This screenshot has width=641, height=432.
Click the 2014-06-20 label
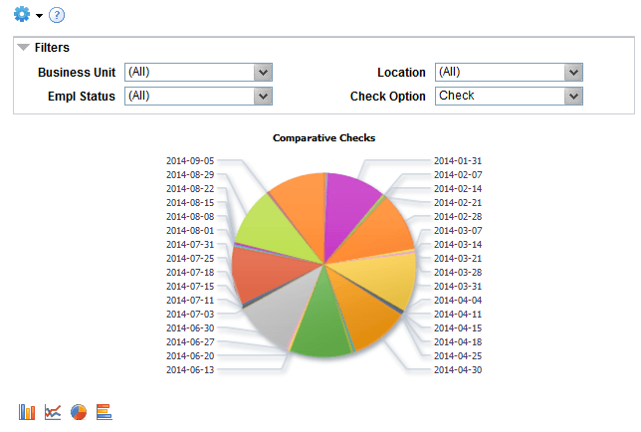click(190, 355)
